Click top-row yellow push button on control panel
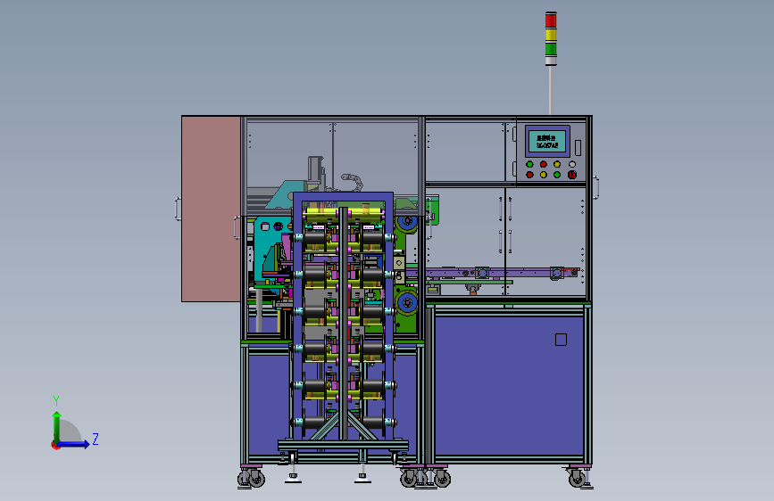The image size is (774, 501). (557, 164)
